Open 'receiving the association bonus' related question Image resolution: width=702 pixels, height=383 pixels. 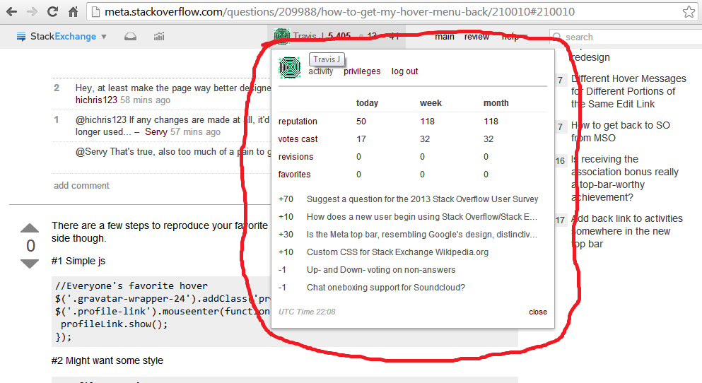point(625,178)
